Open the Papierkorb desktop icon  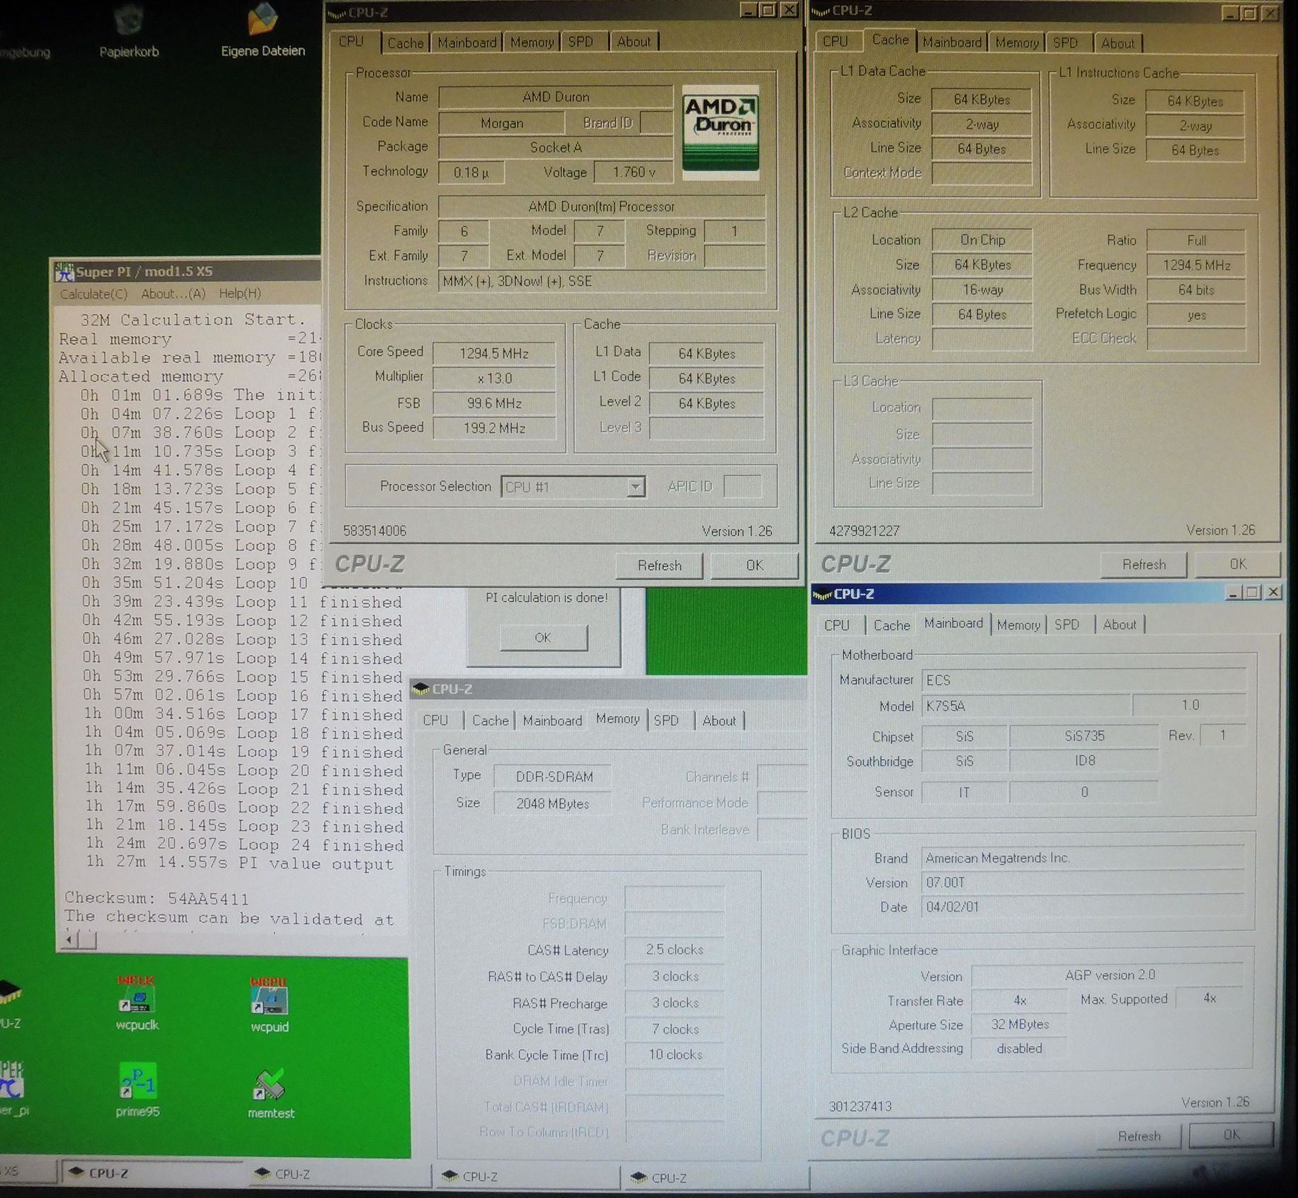(129, 28)
